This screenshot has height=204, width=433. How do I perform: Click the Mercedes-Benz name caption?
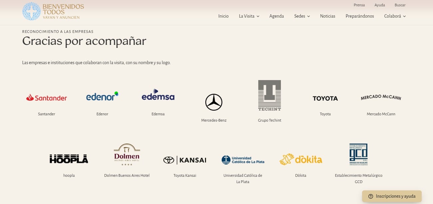point(214,120)
